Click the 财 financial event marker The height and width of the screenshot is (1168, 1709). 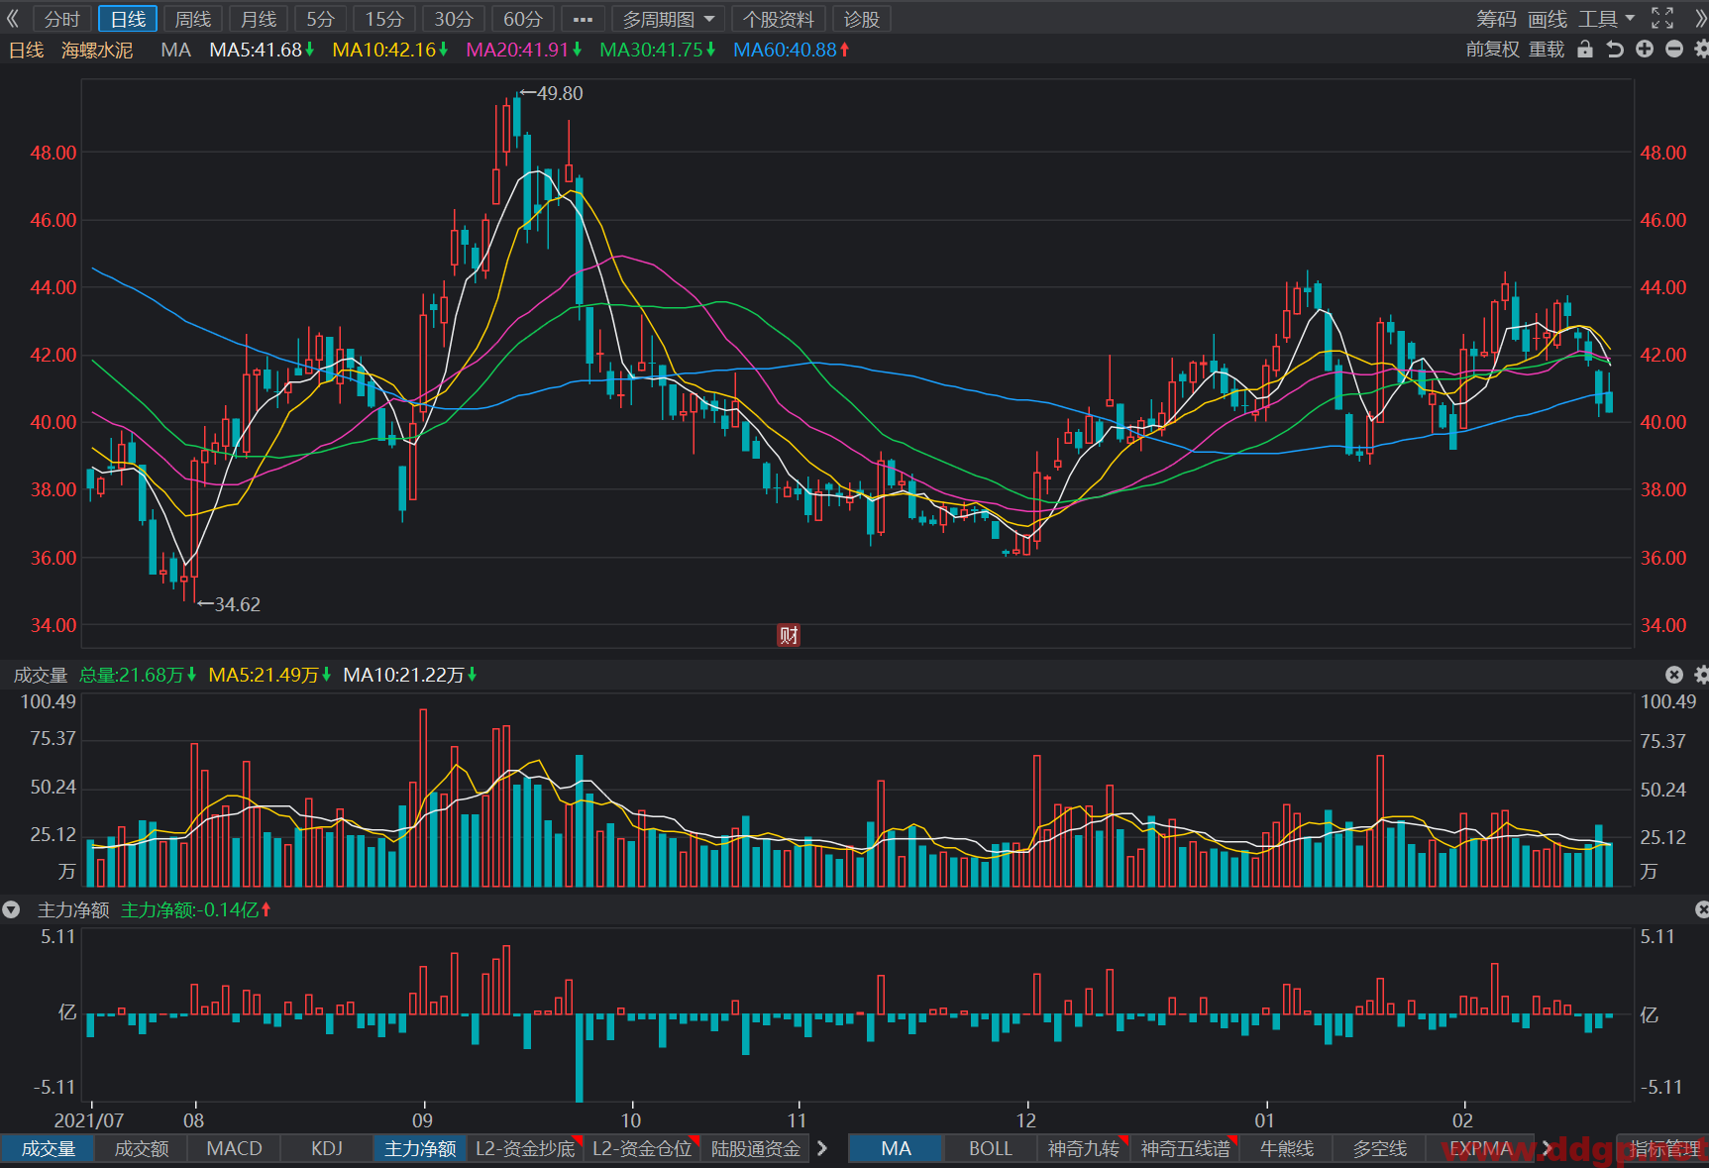789,635
